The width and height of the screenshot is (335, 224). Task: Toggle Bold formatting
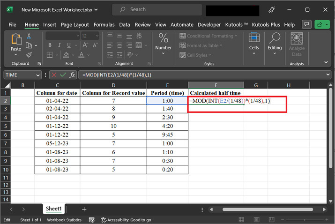tap(50, 45)
